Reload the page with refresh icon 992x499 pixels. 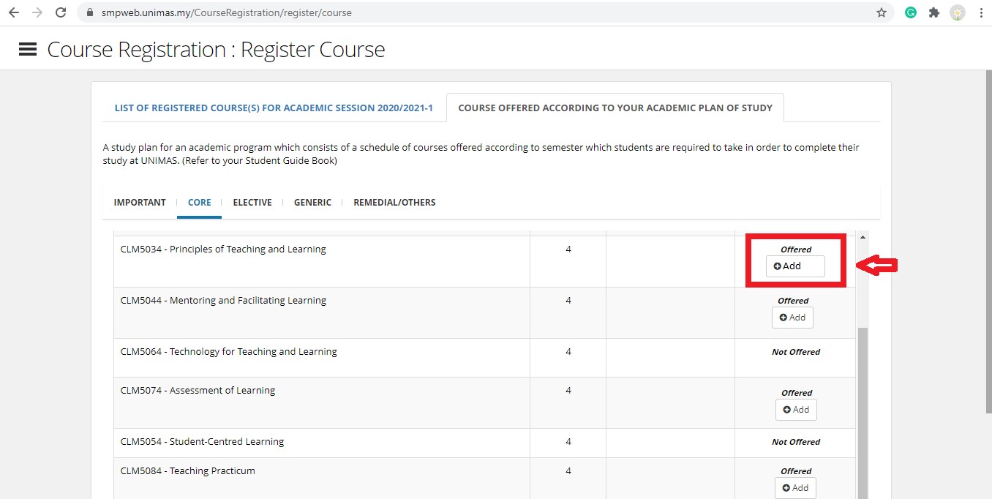coord(61,12)
